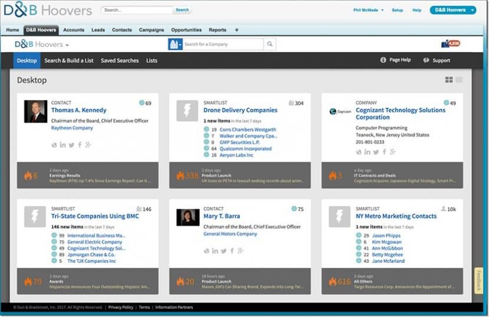Click Thomas A. Kennedy's profile photo
The image size is (489, 317).
coord(35,111)
